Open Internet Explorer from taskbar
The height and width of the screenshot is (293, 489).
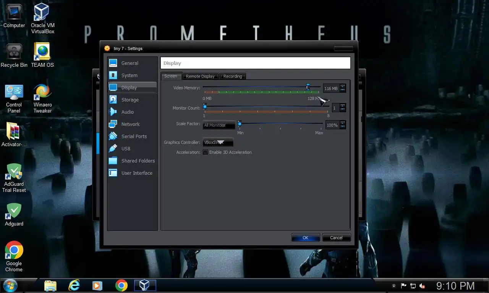click(74, 285)
